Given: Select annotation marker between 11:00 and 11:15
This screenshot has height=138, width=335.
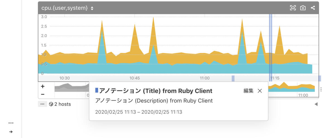Looking at the screenshot, I should (x=233, y=78).
